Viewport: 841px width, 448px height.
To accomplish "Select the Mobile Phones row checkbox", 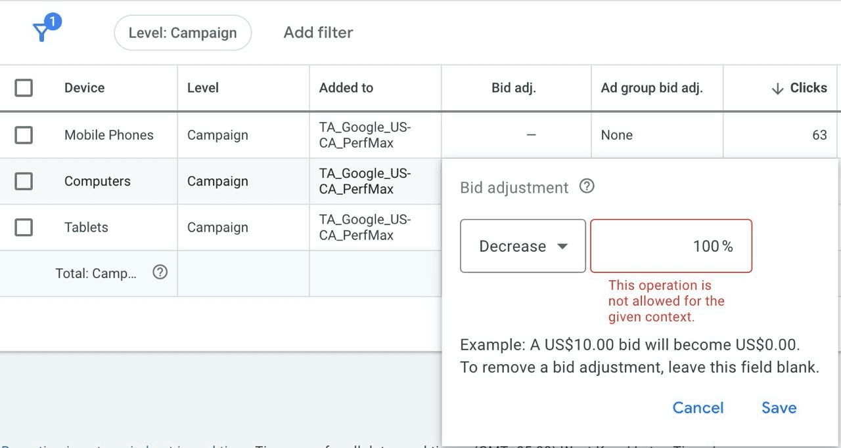I will pos(24,135).
